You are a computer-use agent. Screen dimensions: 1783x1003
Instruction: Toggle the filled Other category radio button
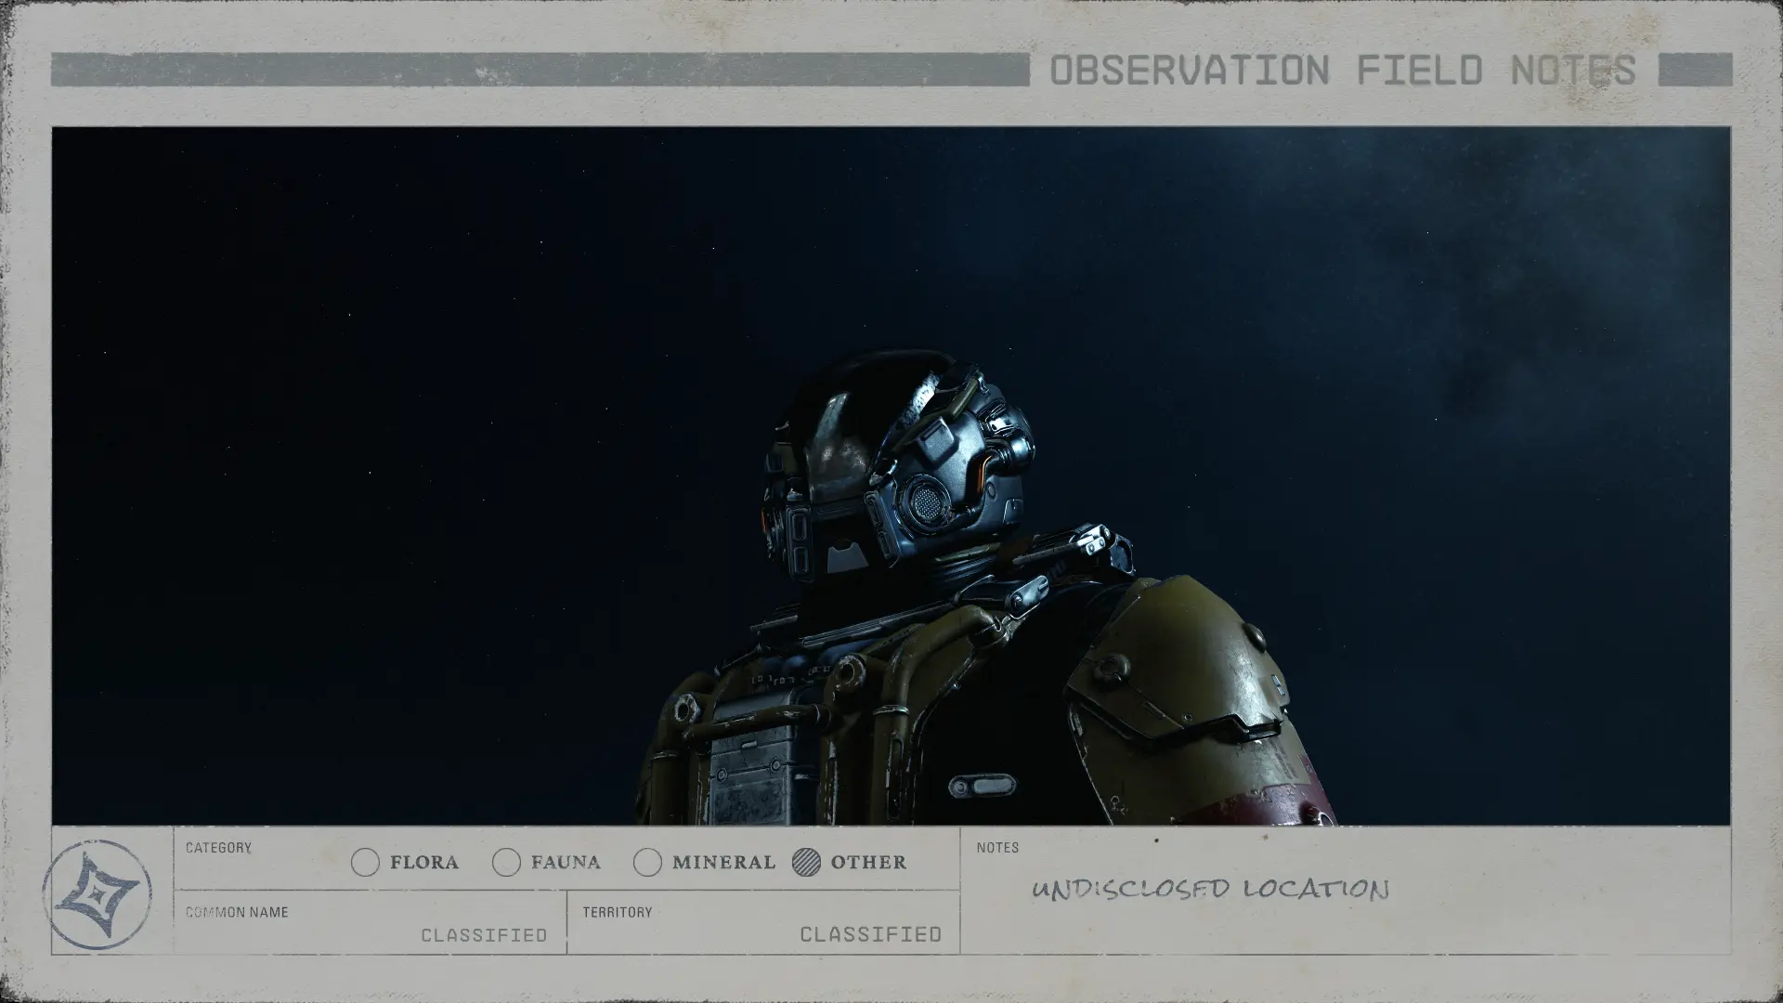807,863
